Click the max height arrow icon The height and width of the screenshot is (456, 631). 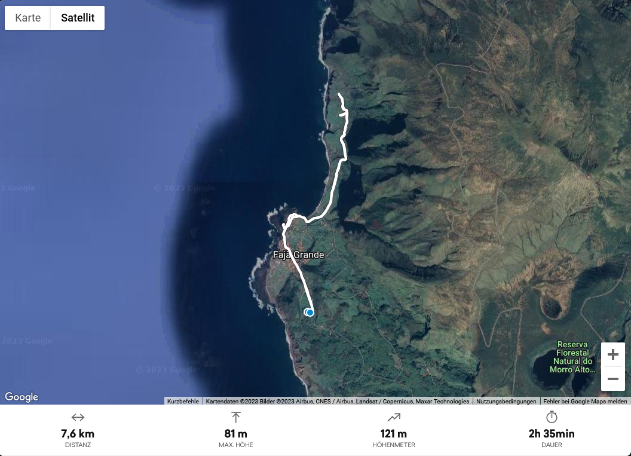(x=236, y=417)
